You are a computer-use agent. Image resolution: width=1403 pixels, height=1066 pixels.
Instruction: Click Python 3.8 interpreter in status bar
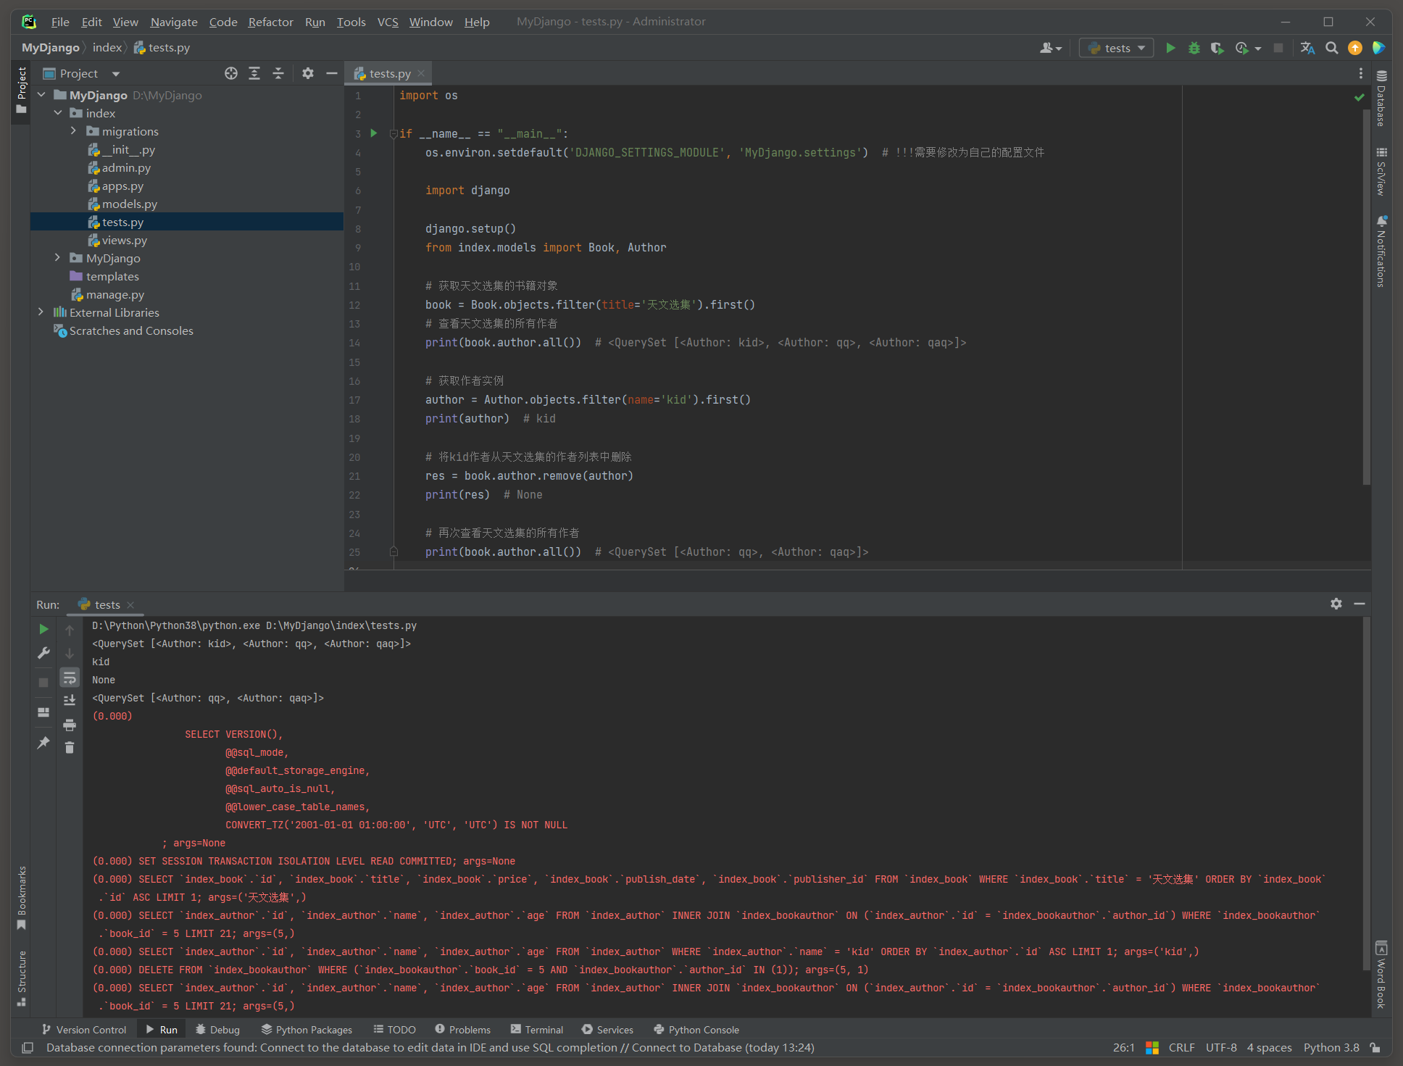tap(1331, 1048)
